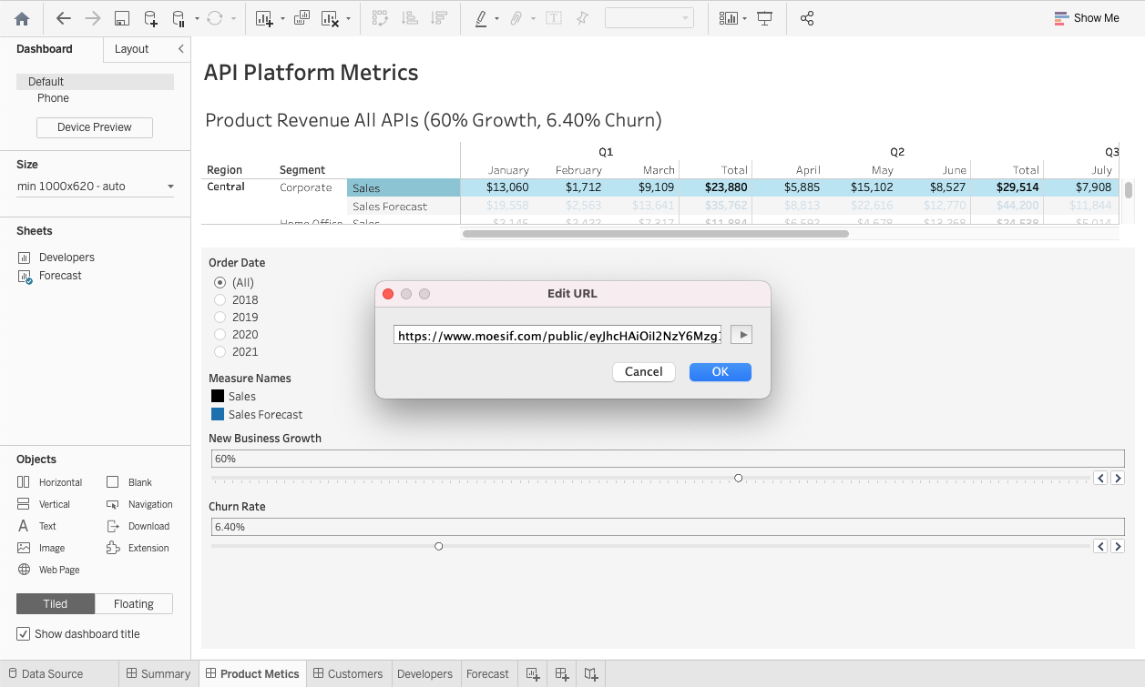Open the Forecast sheet tab
This screenshot has width=1145, height=687.
(487, 674)
